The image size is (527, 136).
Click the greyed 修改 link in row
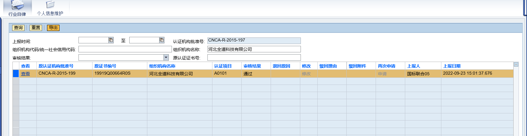[306, 74]
